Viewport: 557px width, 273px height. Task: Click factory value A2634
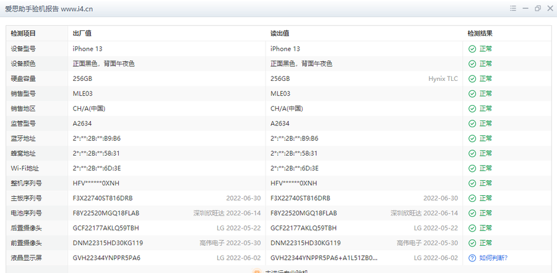pyautogui.click(x=82, y=124)
